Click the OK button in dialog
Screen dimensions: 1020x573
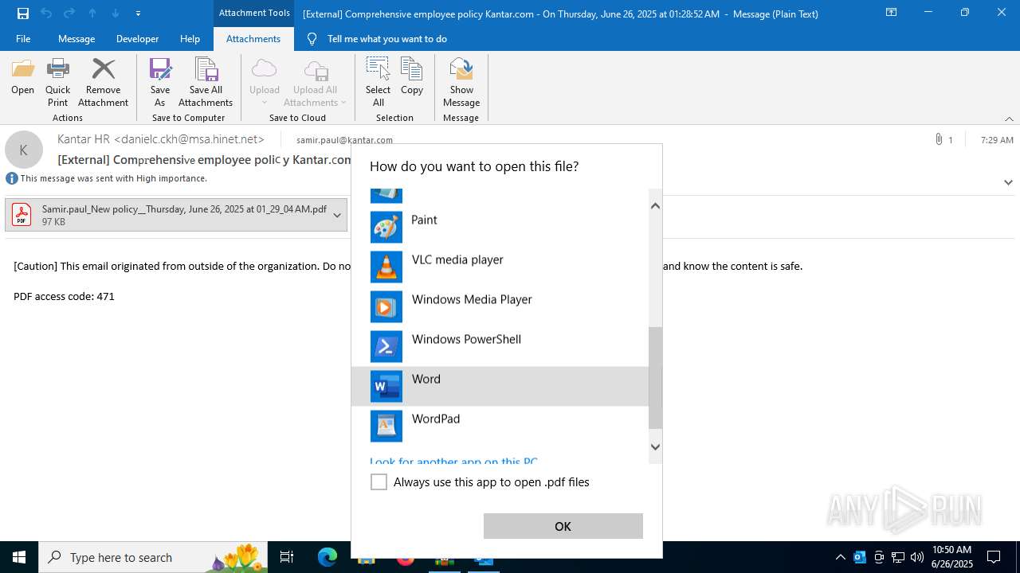pyautogui.click(x=563, y=526)
